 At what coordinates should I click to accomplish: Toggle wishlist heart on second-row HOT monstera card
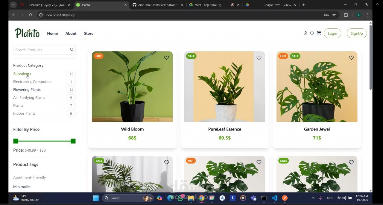coord(259,162)
